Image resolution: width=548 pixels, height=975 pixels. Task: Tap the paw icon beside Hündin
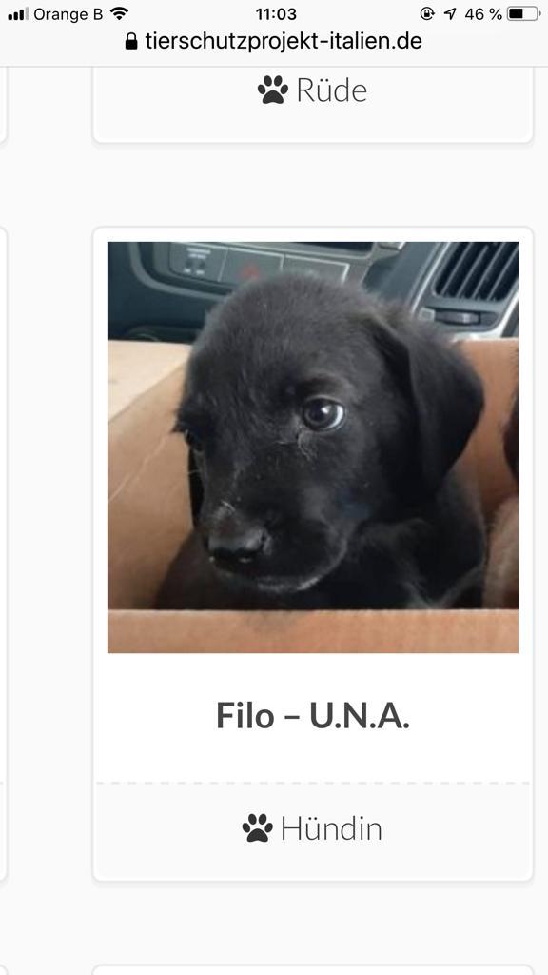[257, 827]
